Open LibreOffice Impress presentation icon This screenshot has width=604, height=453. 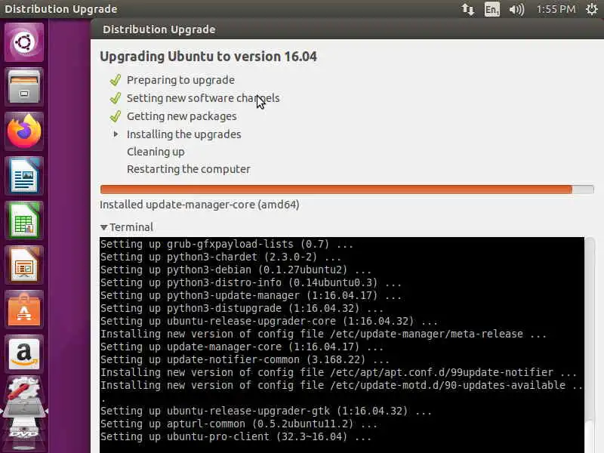click(24, 265)
